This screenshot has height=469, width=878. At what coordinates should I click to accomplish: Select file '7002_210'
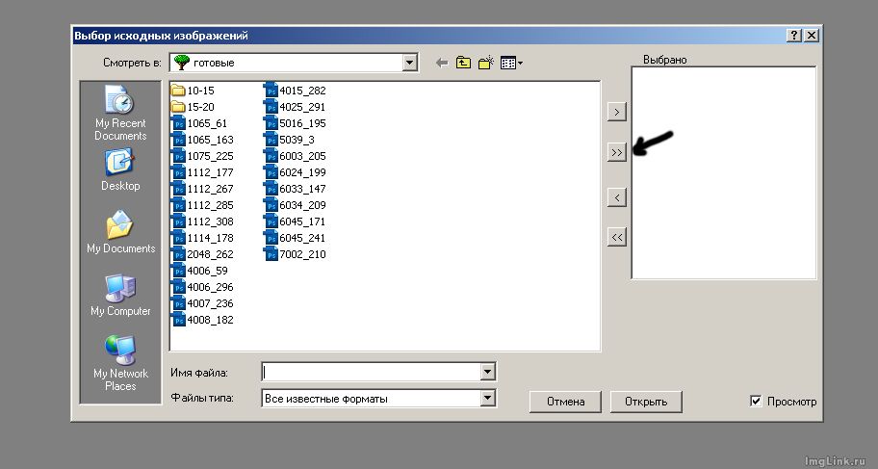pos(296,254)
